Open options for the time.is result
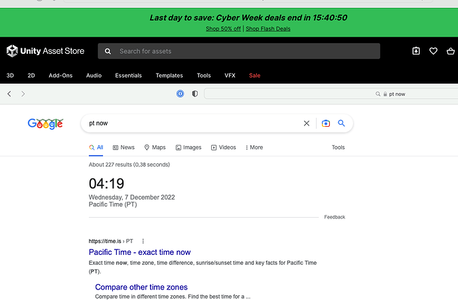Viewport: 458px width, 300px height. point(143,241)
